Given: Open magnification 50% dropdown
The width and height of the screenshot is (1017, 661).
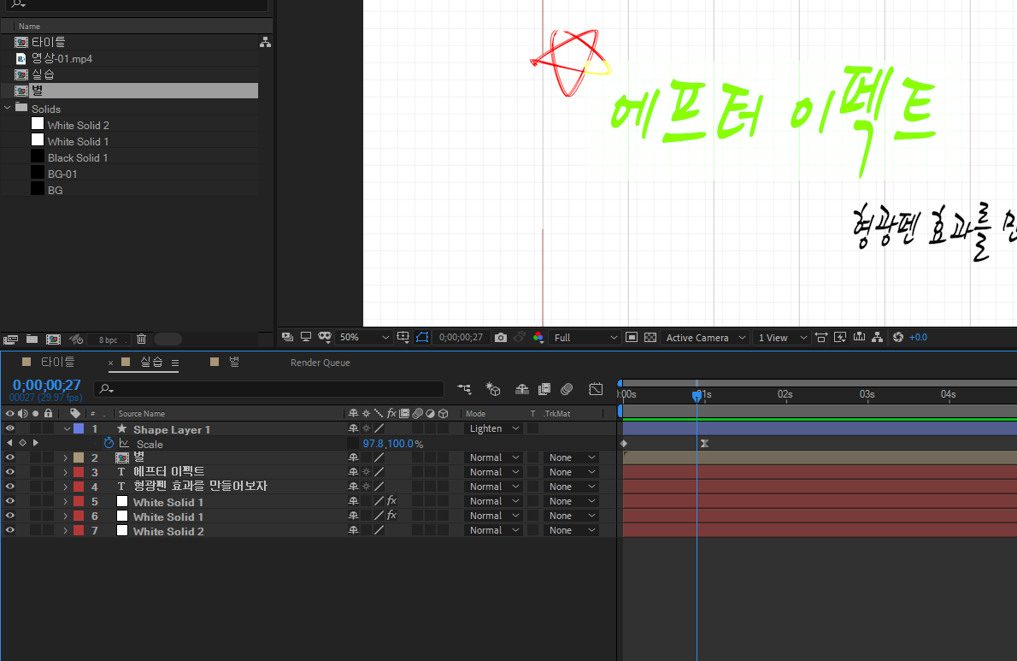Looking at the screenshot, I should [364, 337].
